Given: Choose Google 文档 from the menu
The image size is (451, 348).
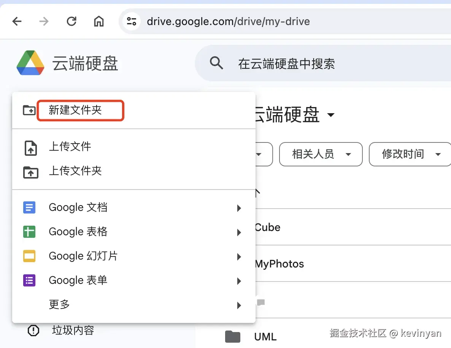Looking at the screenshot, I should pos(134,207).
